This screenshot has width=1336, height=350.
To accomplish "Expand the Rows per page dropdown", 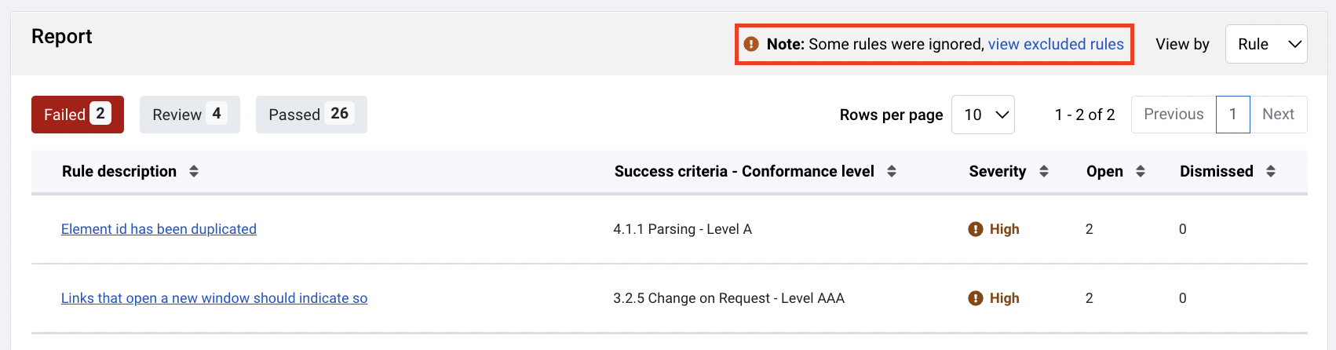I will (x=983, y=115).
